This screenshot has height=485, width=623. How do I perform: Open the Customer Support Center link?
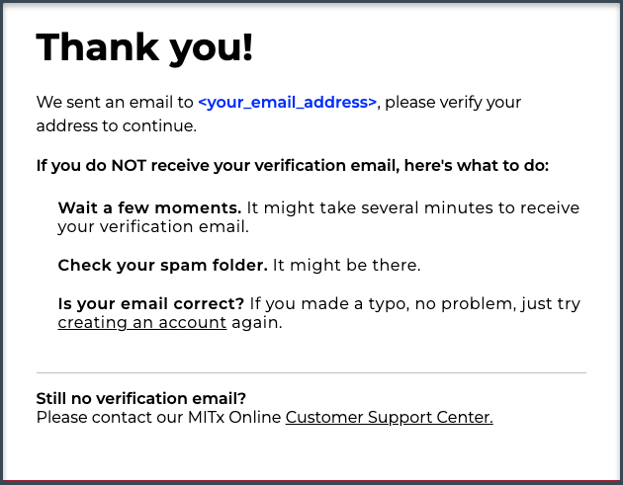click(389, 417)
